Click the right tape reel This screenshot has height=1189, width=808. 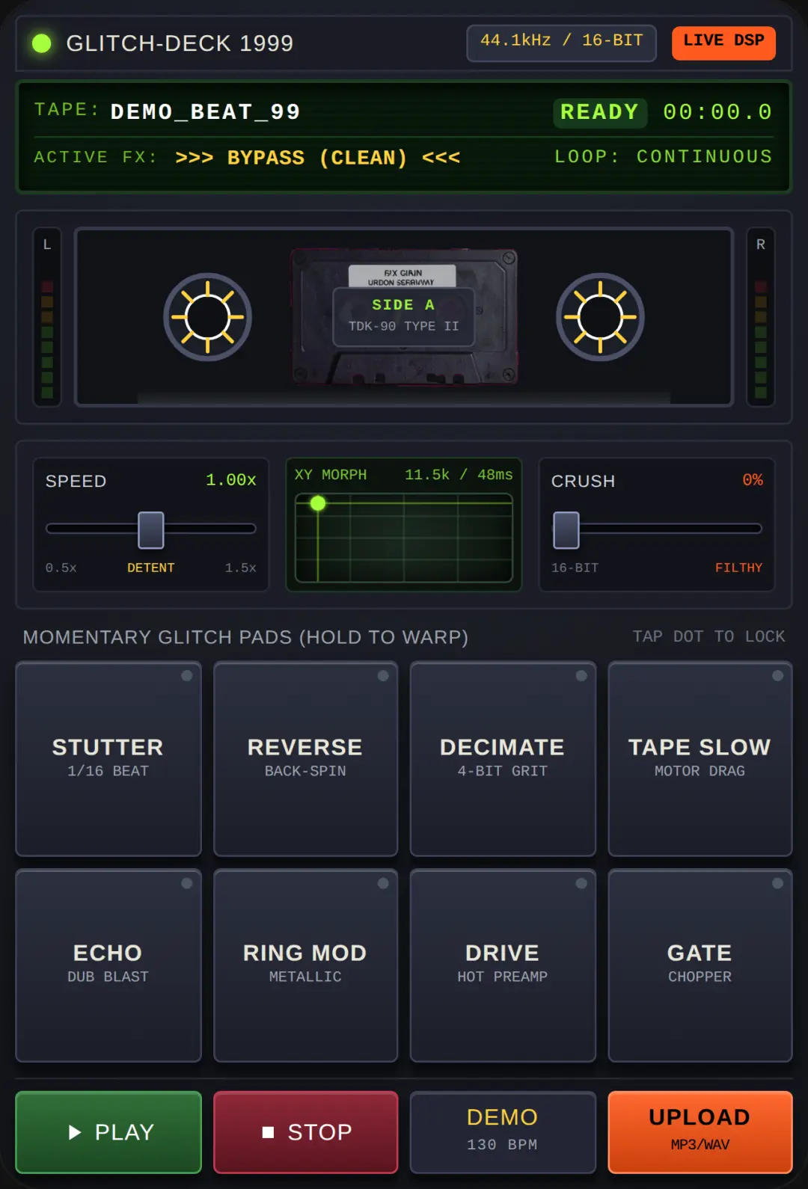tap(600, 317)
